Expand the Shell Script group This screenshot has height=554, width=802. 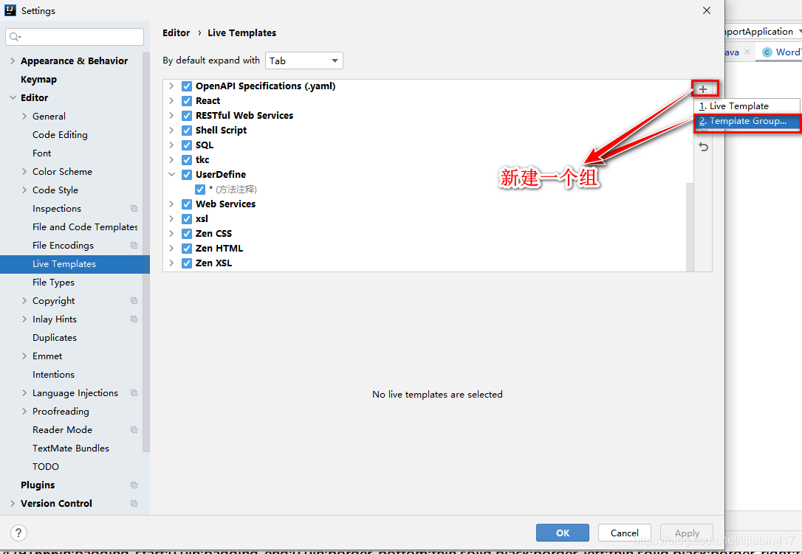172,131
